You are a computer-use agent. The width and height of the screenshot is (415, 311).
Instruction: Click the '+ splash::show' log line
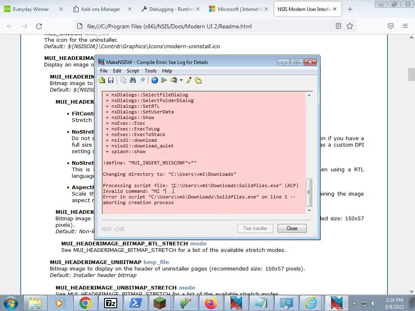[126, 151]
